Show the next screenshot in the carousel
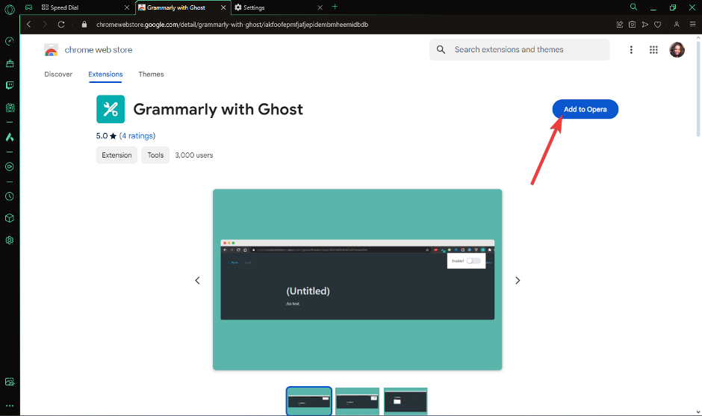 (x=518, y=280)
